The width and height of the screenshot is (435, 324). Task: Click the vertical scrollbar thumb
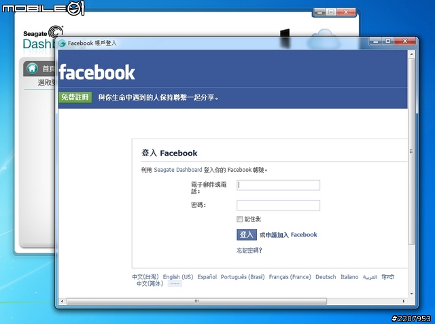click(x=411, y=151)
